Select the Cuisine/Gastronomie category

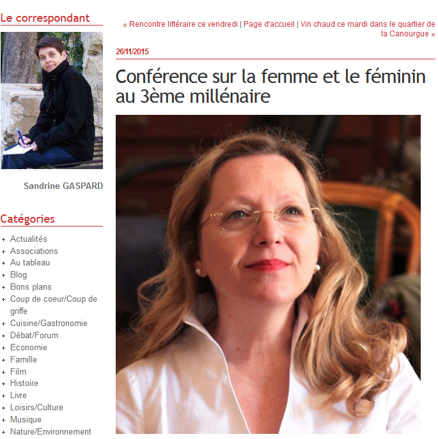tap(49, 323)
